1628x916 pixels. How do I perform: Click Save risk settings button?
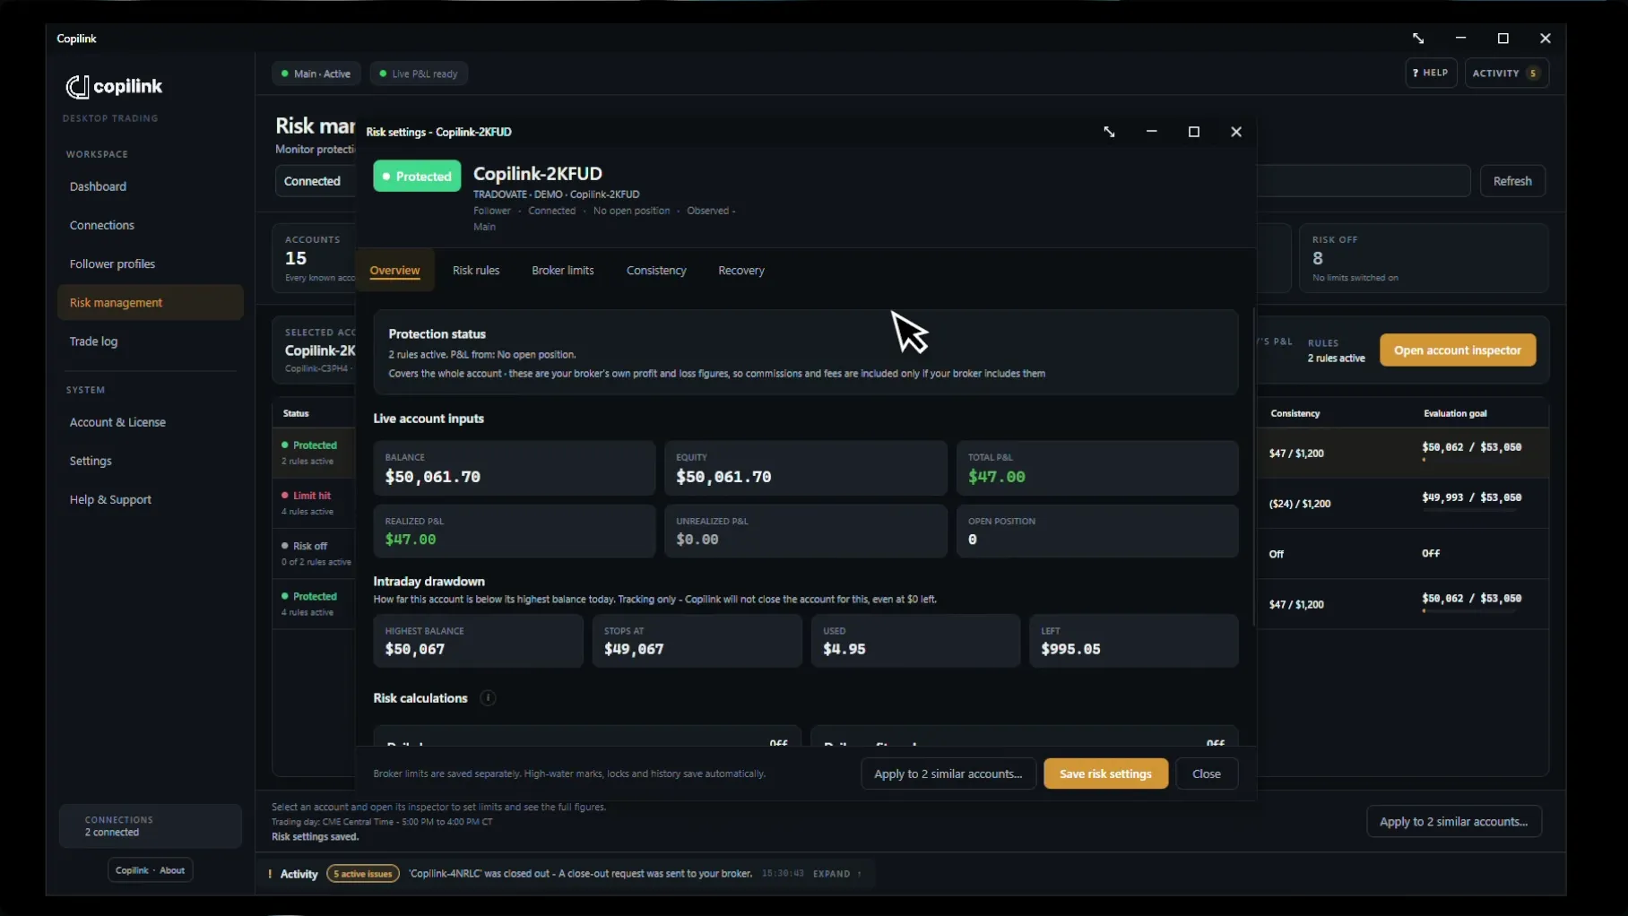[1105, 773]
